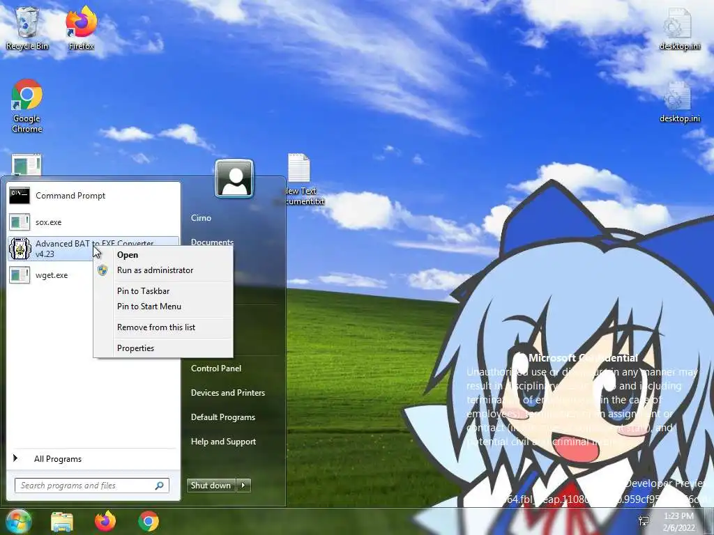714x535 pixels.
Task: Open the Shut down options arrow
Action: click(x=243, y=486)
